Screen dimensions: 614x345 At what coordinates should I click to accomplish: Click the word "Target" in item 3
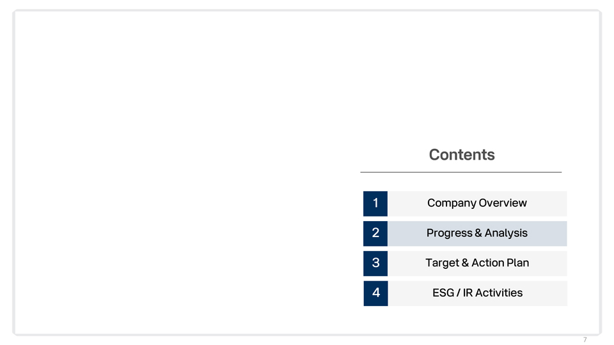click(x=441, y=263)
